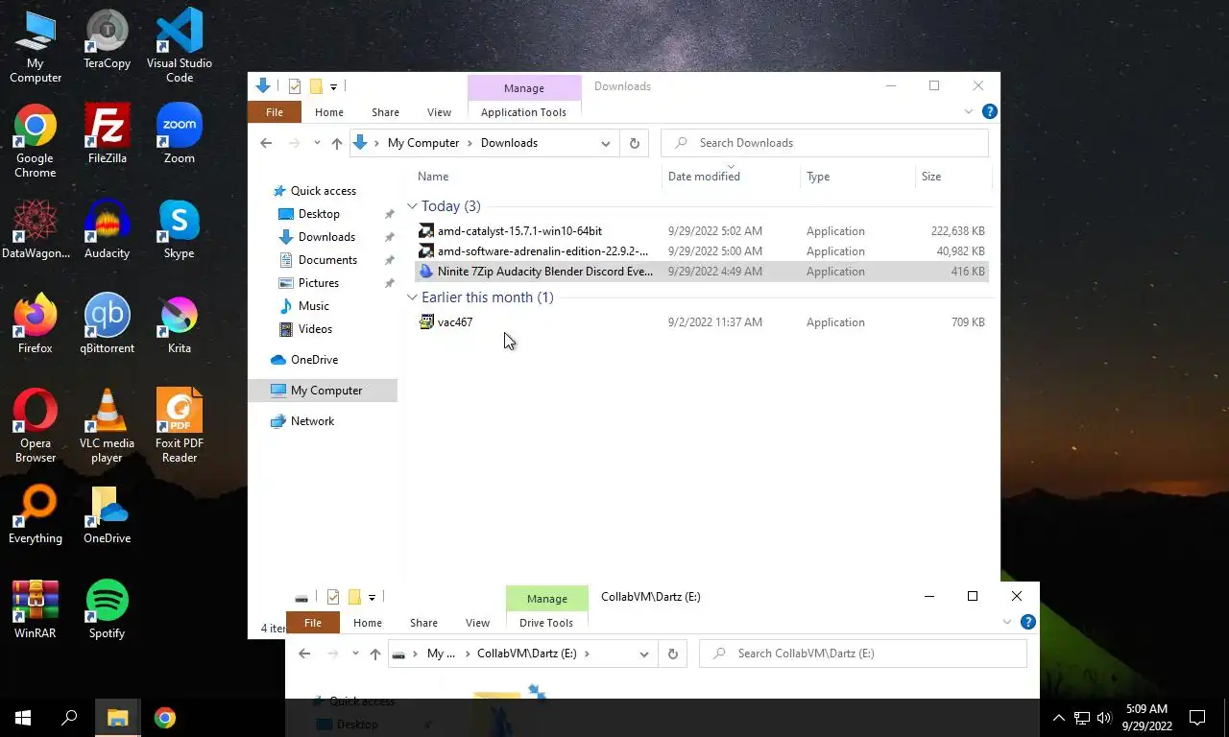Open the View tab in Downloads window
Image resolution: width=1229 pixels, height=737 pixels.
(x=439, y=112)
